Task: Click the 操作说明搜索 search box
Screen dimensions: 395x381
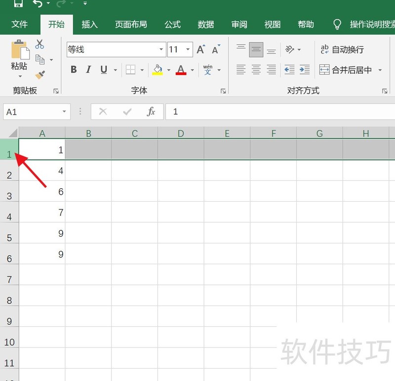Action: click(372, 24)
